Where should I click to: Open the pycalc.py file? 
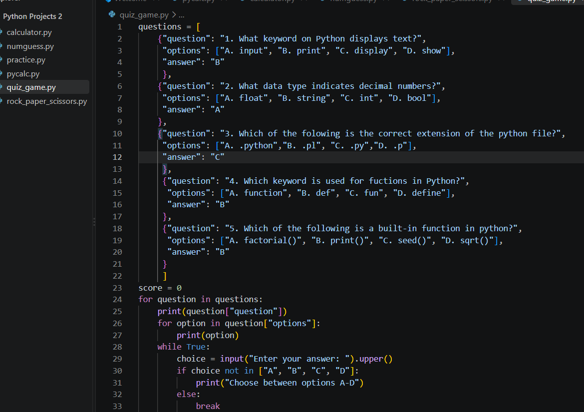pos(23,74)
